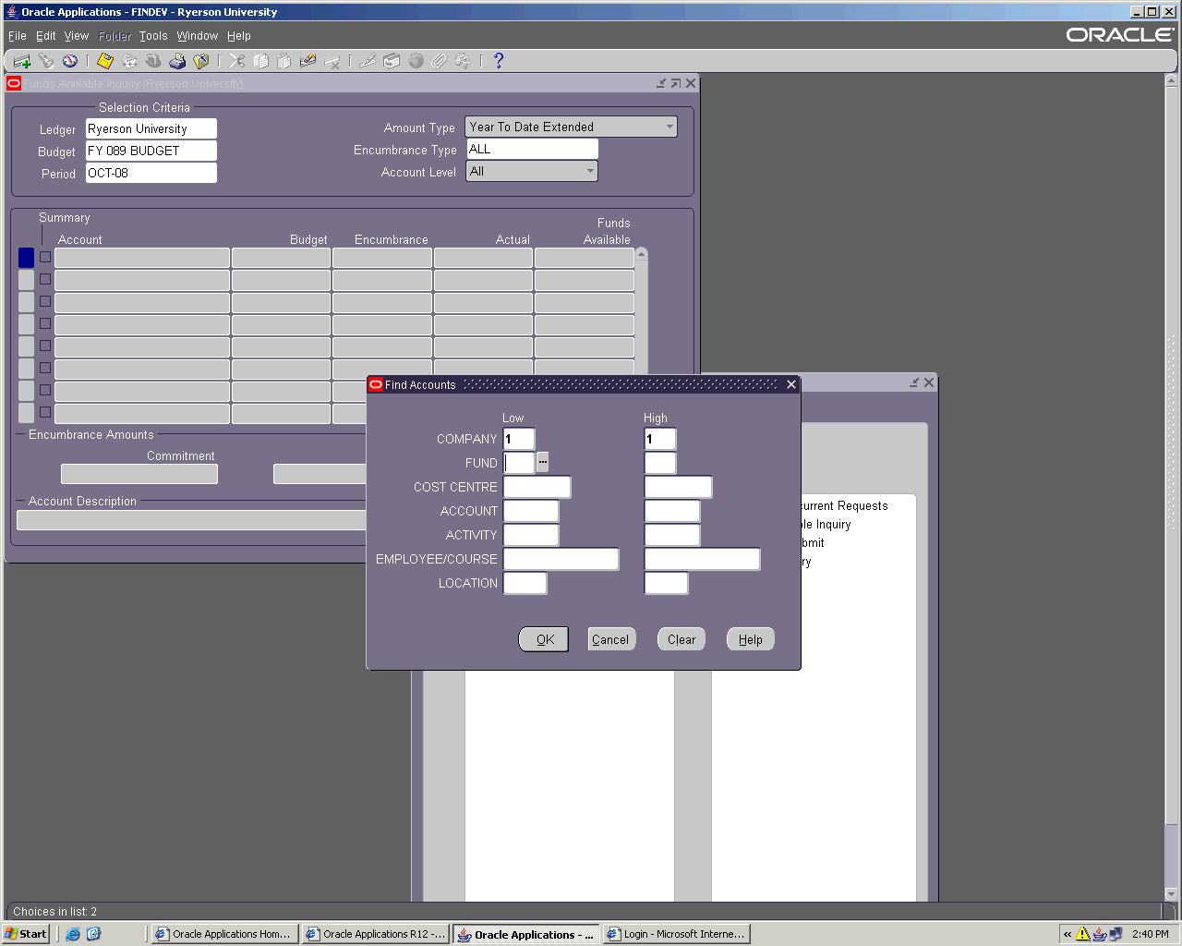
Task: Click the Close Form toolbar icon
Action: coord(201,61)
